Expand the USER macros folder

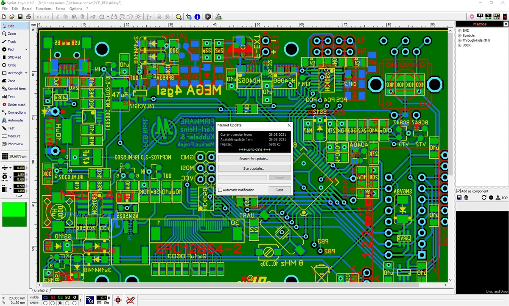tap(460, 45)
